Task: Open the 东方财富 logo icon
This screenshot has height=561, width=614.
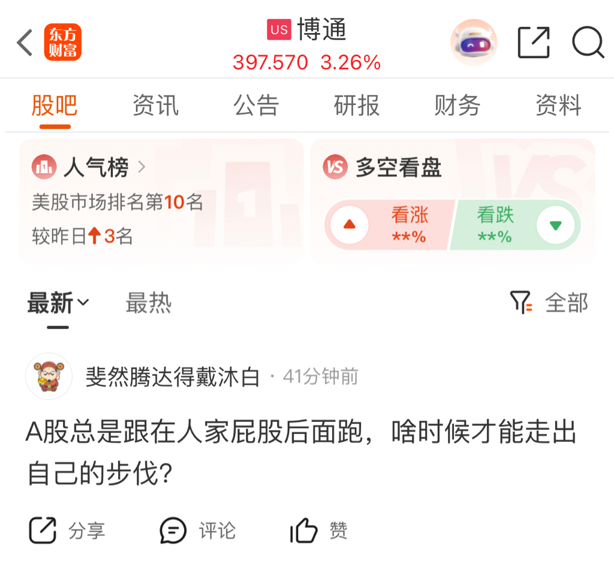Action: [62, 43]
